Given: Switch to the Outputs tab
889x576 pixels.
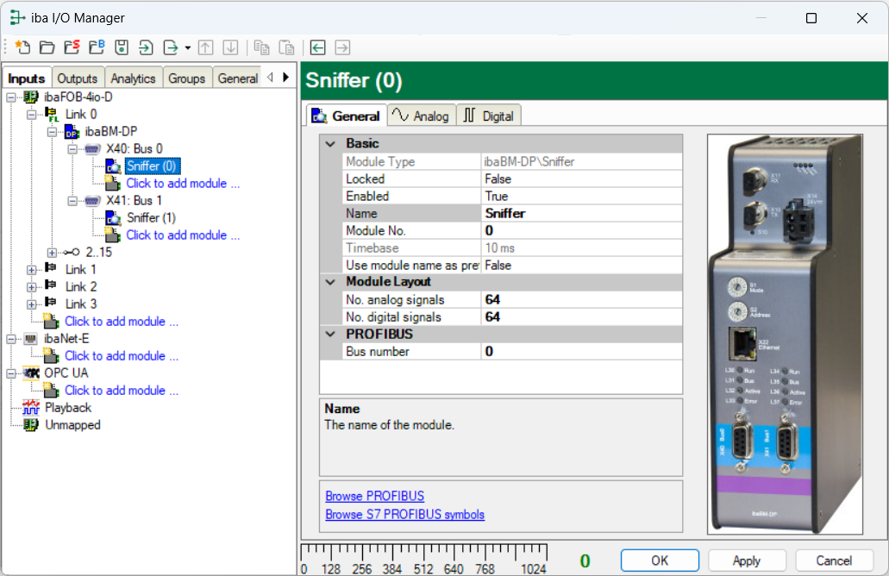Looking at the screenshot, I should 78,78.
